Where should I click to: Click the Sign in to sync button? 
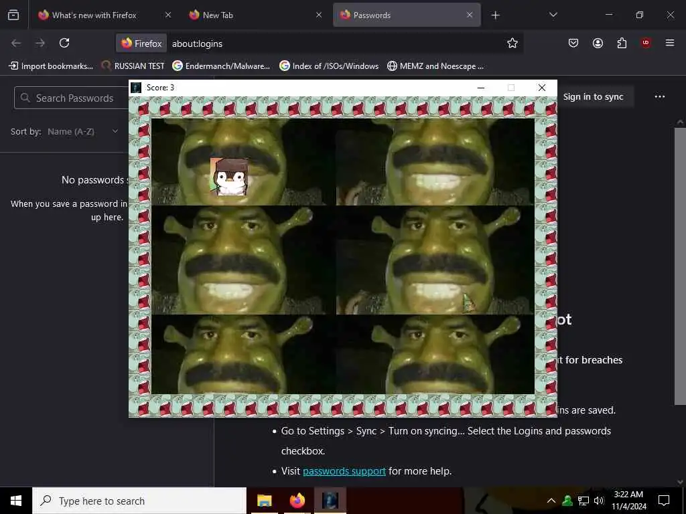[x=594, y=97]
